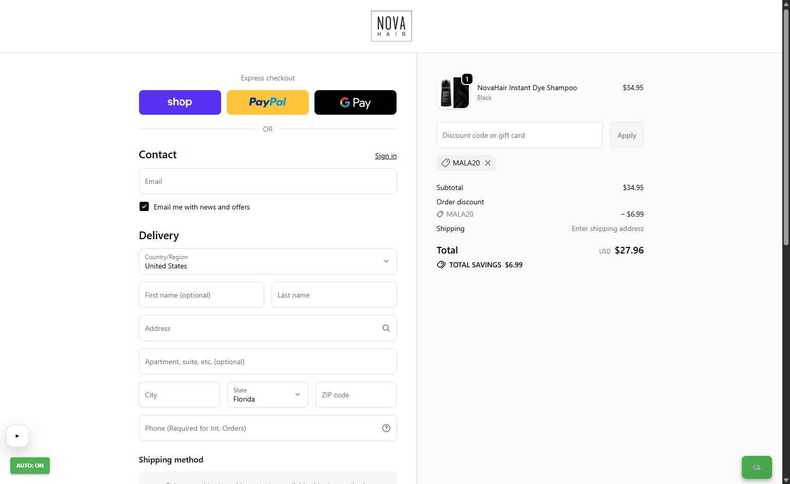Click the Order discount MALA20 tag icon

coord(440,214)
